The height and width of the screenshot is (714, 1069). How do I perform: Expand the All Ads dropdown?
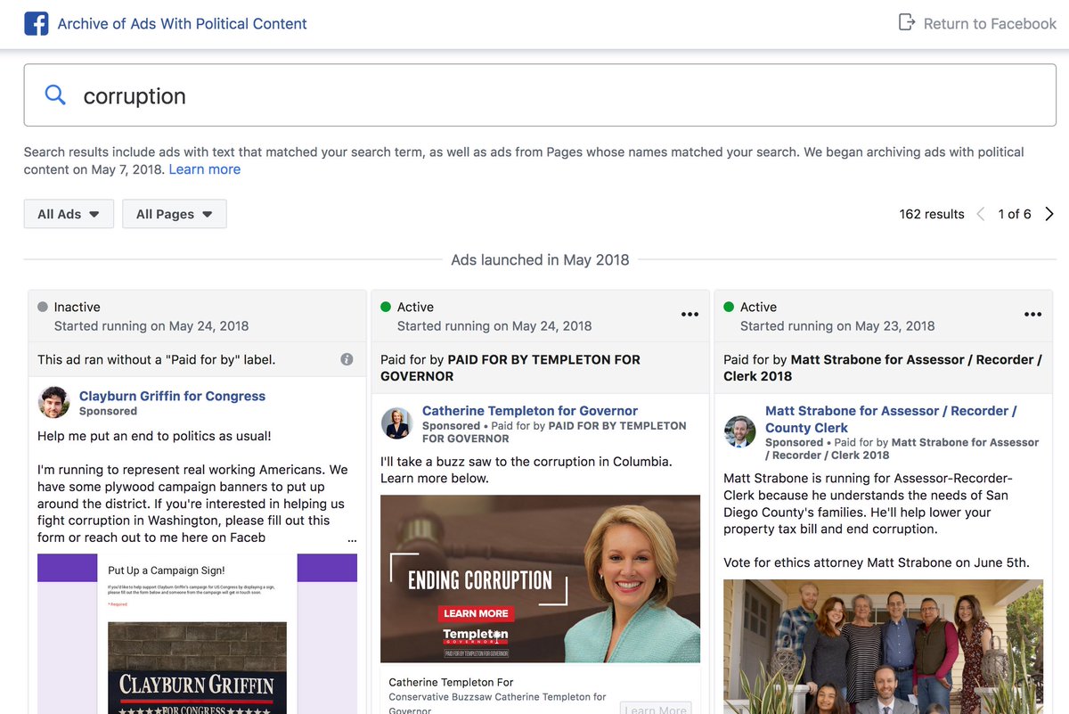[x=69, y=214]
